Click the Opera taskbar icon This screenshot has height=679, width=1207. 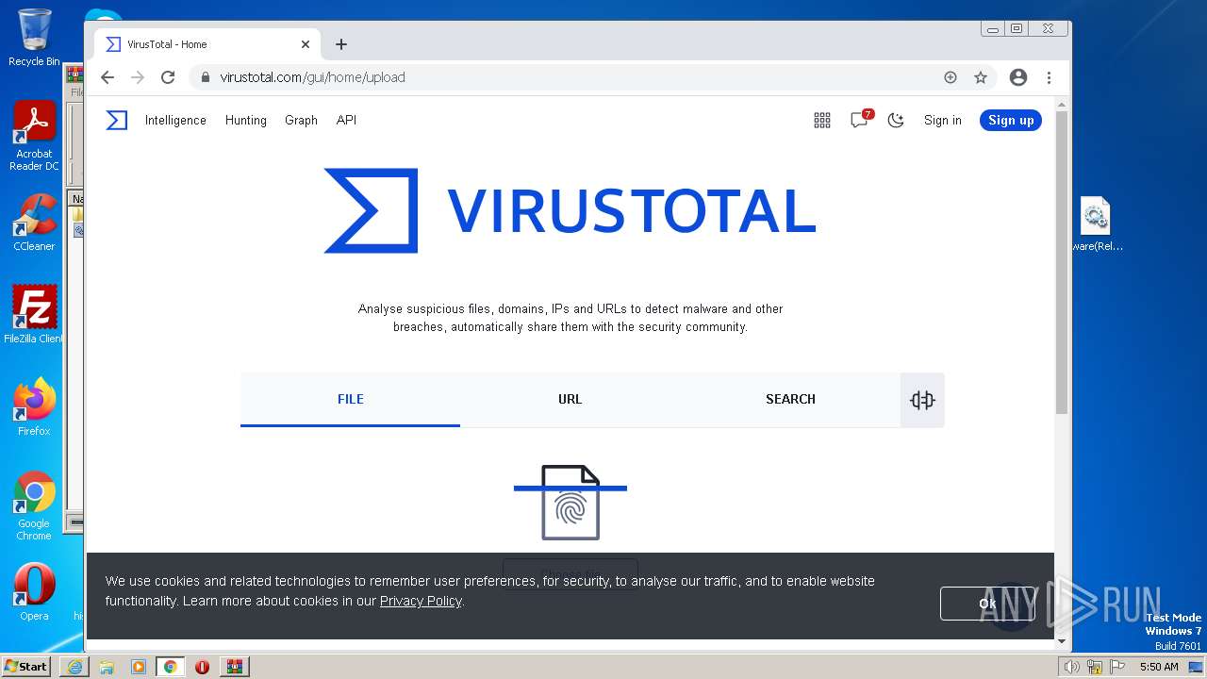pos(202,667)
